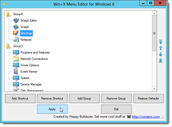Click the Event Viewer icon

(x=16, y=72)
